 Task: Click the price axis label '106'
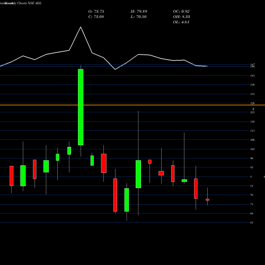pos(253,140)
